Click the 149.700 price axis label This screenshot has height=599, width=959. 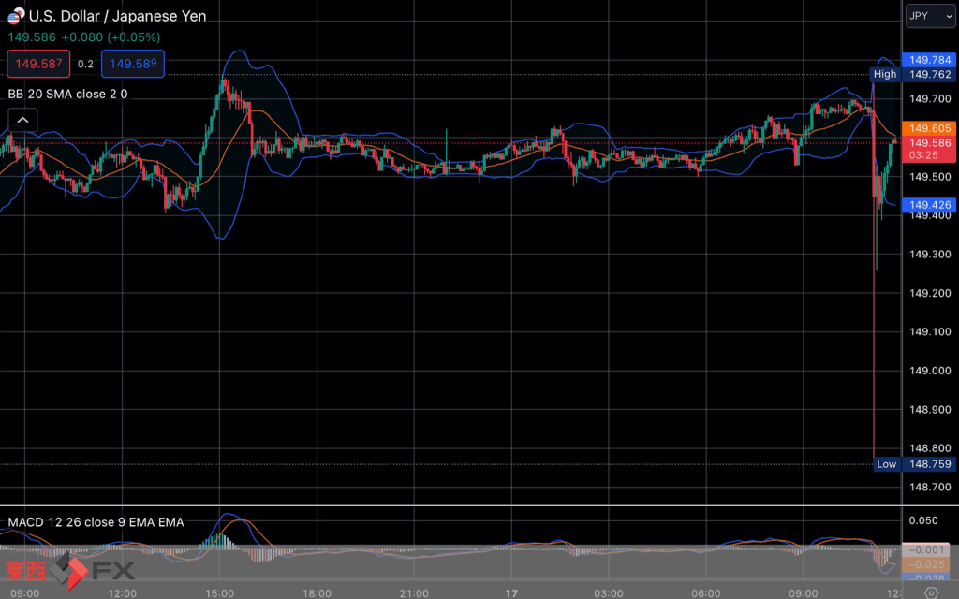coord(930,99)
